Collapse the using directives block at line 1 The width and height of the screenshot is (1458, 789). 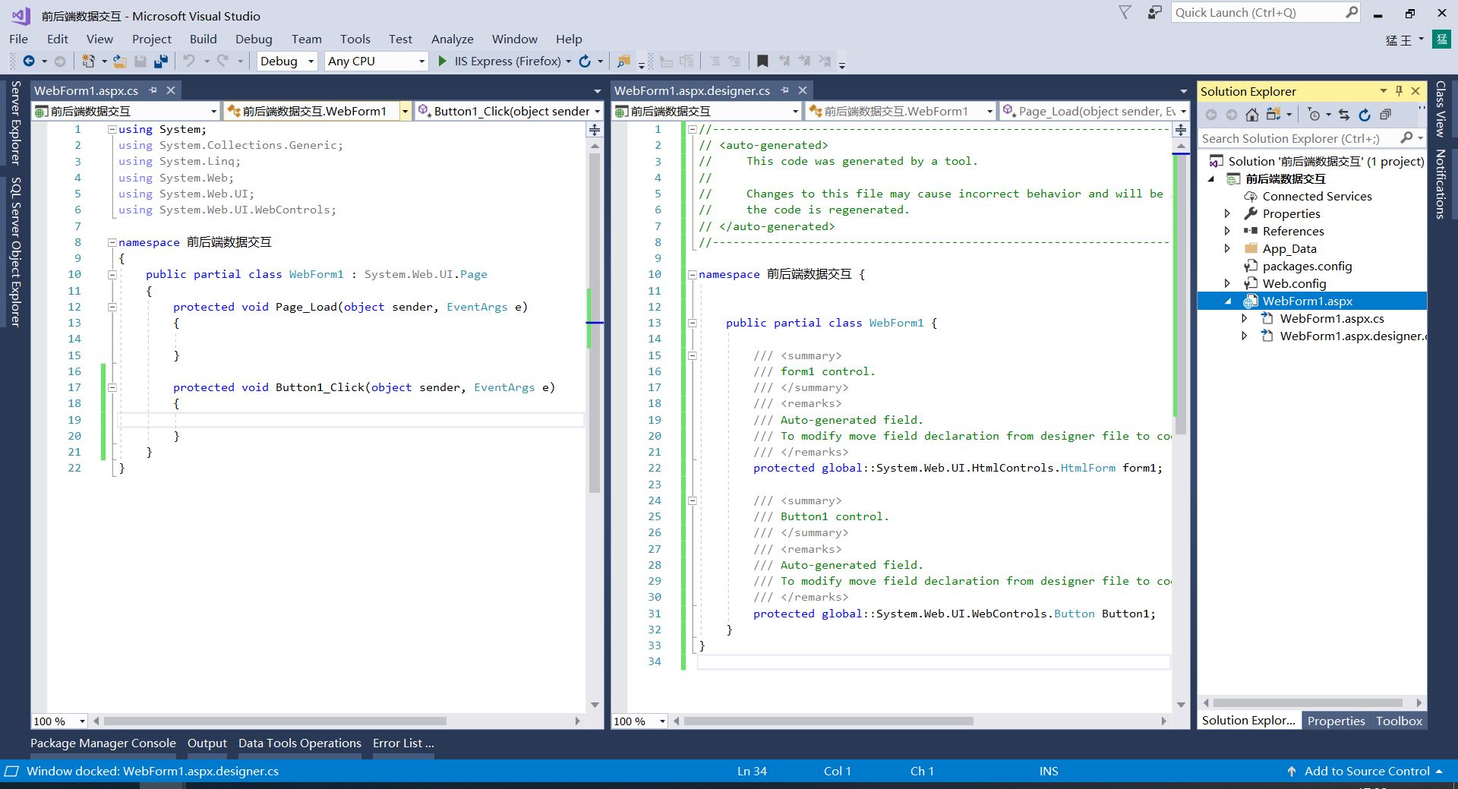pyautogui.click(x=112, y=129)
